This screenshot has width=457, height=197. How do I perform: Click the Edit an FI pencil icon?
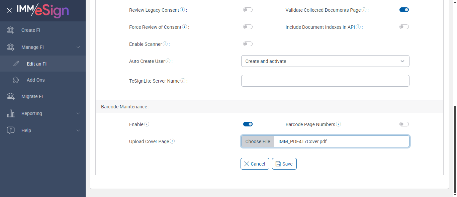(16, 64)
